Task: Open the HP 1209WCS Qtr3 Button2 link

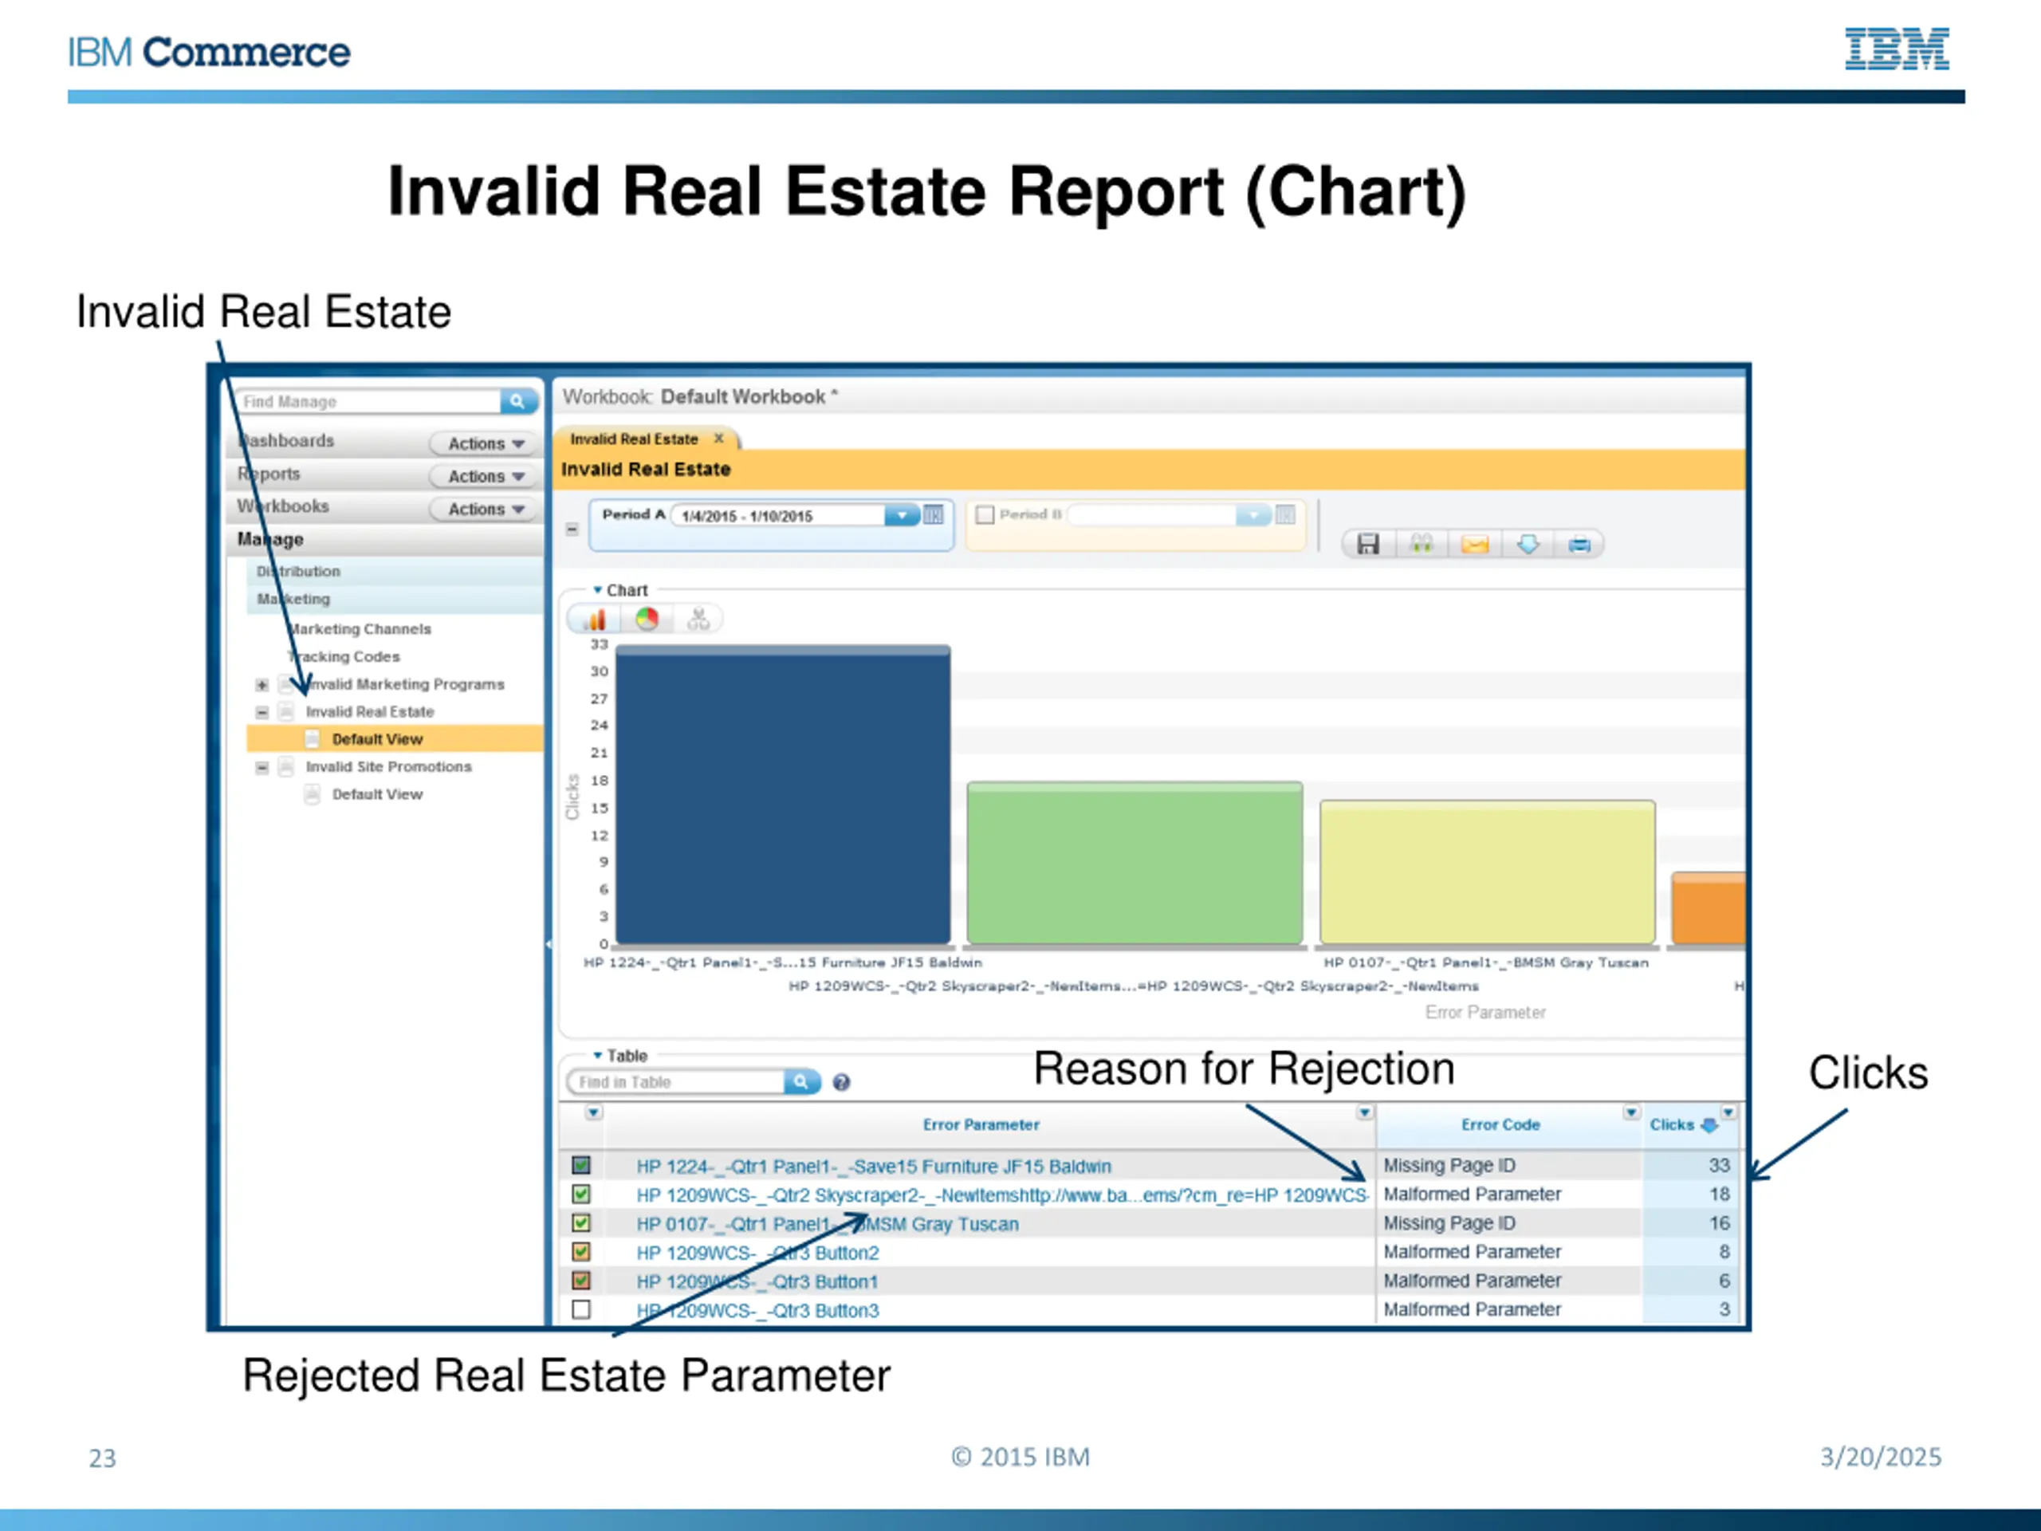Action: coord(757,1254)
